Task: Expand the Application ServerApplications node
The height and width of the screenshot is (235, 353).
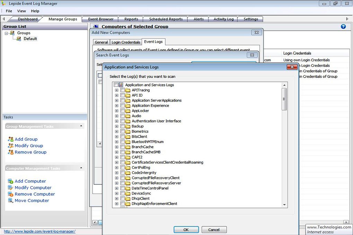Action: [117, 101]
